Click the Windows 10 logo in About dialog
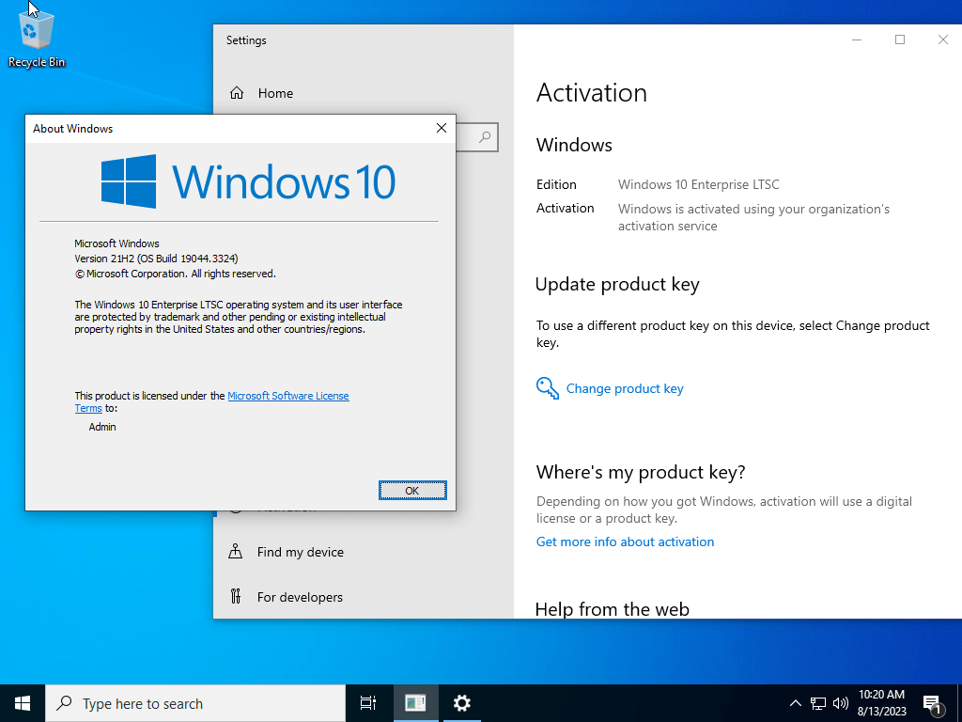This screenshot has width=962, height=722. [248, 181]
